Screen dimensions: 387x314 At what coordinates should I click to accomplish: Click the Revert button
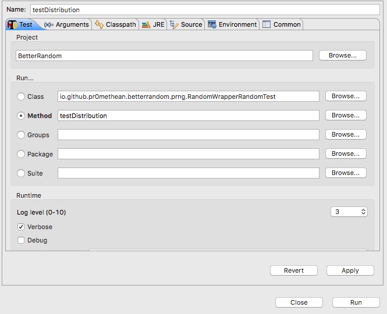[294, 270]
